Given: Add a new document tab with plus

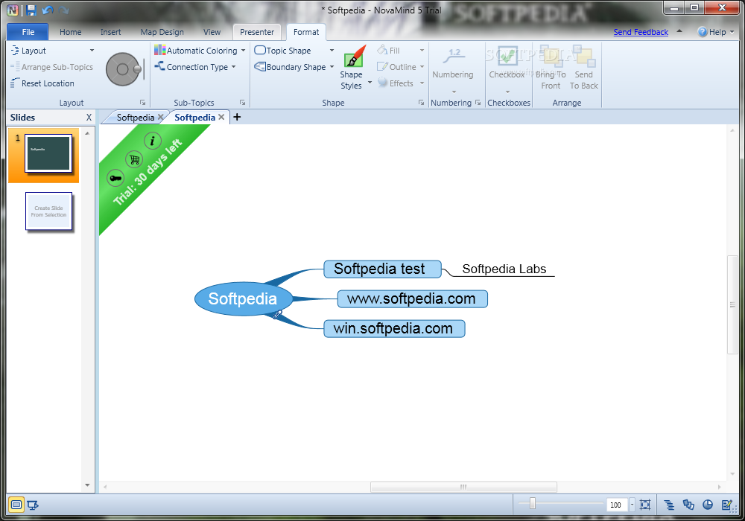Looking at the screenshot, I should coord(237,117).
